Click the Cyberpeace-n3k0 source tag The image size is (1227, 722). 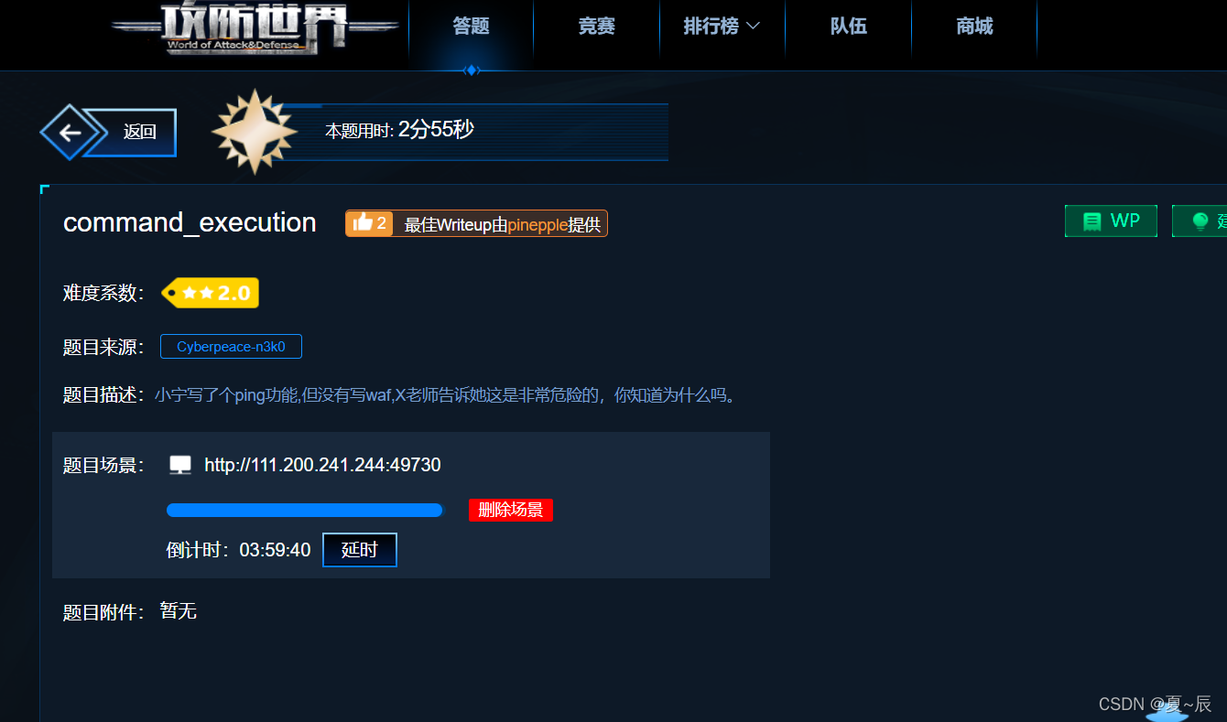pos(231,347)
